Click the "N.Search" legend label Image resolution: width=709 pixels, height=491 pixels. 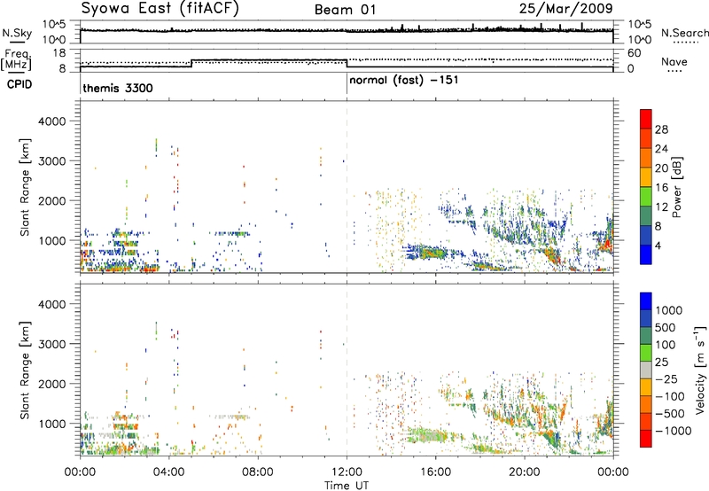(x=684, y=33)
